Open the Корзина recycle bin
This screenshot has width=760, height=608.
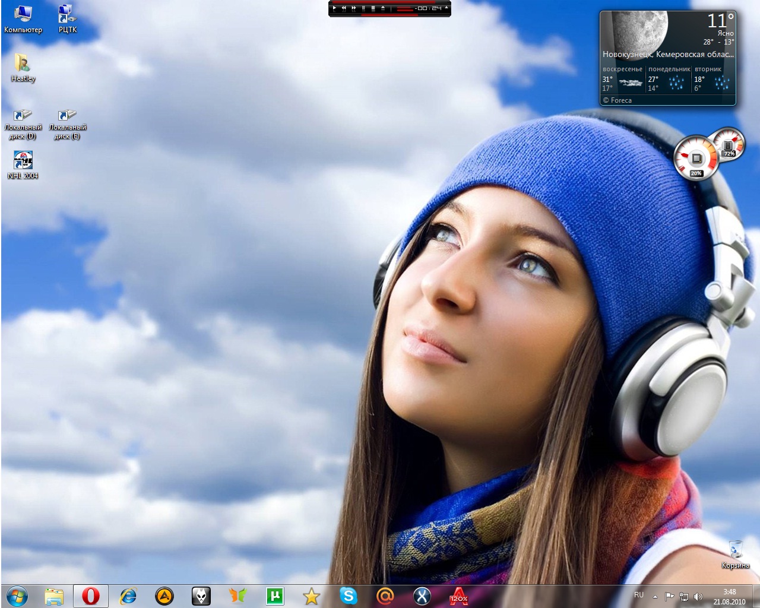point(735,553)
